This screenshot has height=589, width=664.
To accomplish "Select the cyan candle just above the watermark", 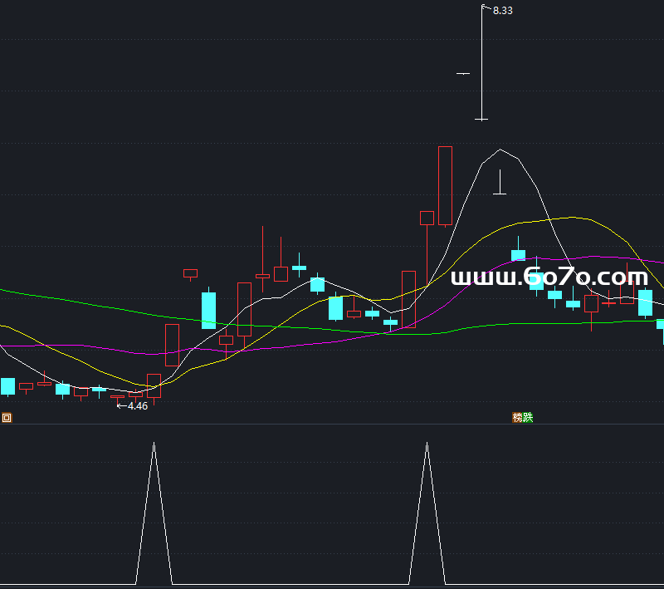I will click(x=518, y=255).
